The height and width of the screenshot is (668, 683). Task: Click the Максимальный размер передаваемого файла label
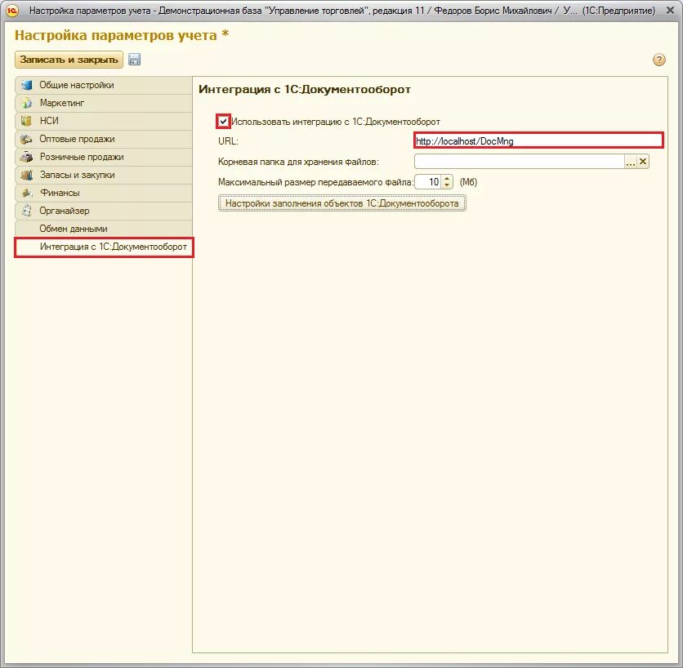tap(315, 182)
